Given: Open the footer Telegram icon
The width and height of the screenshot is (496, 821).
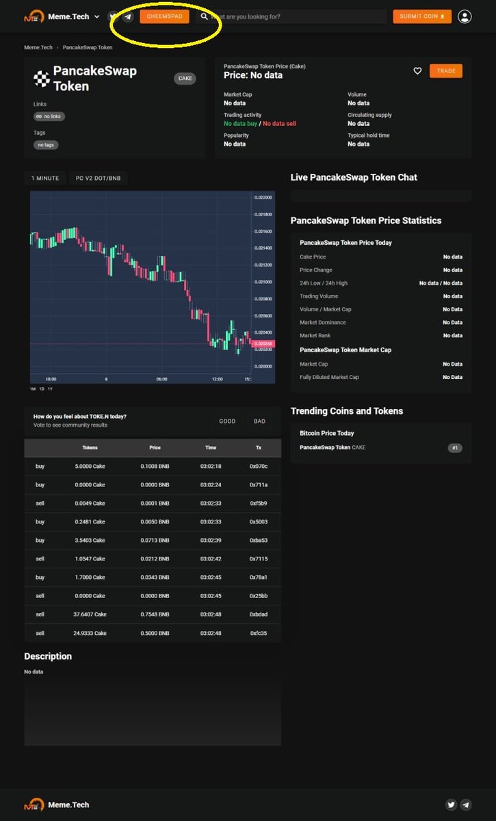Looking at the screenshot, I should point(466,805).
